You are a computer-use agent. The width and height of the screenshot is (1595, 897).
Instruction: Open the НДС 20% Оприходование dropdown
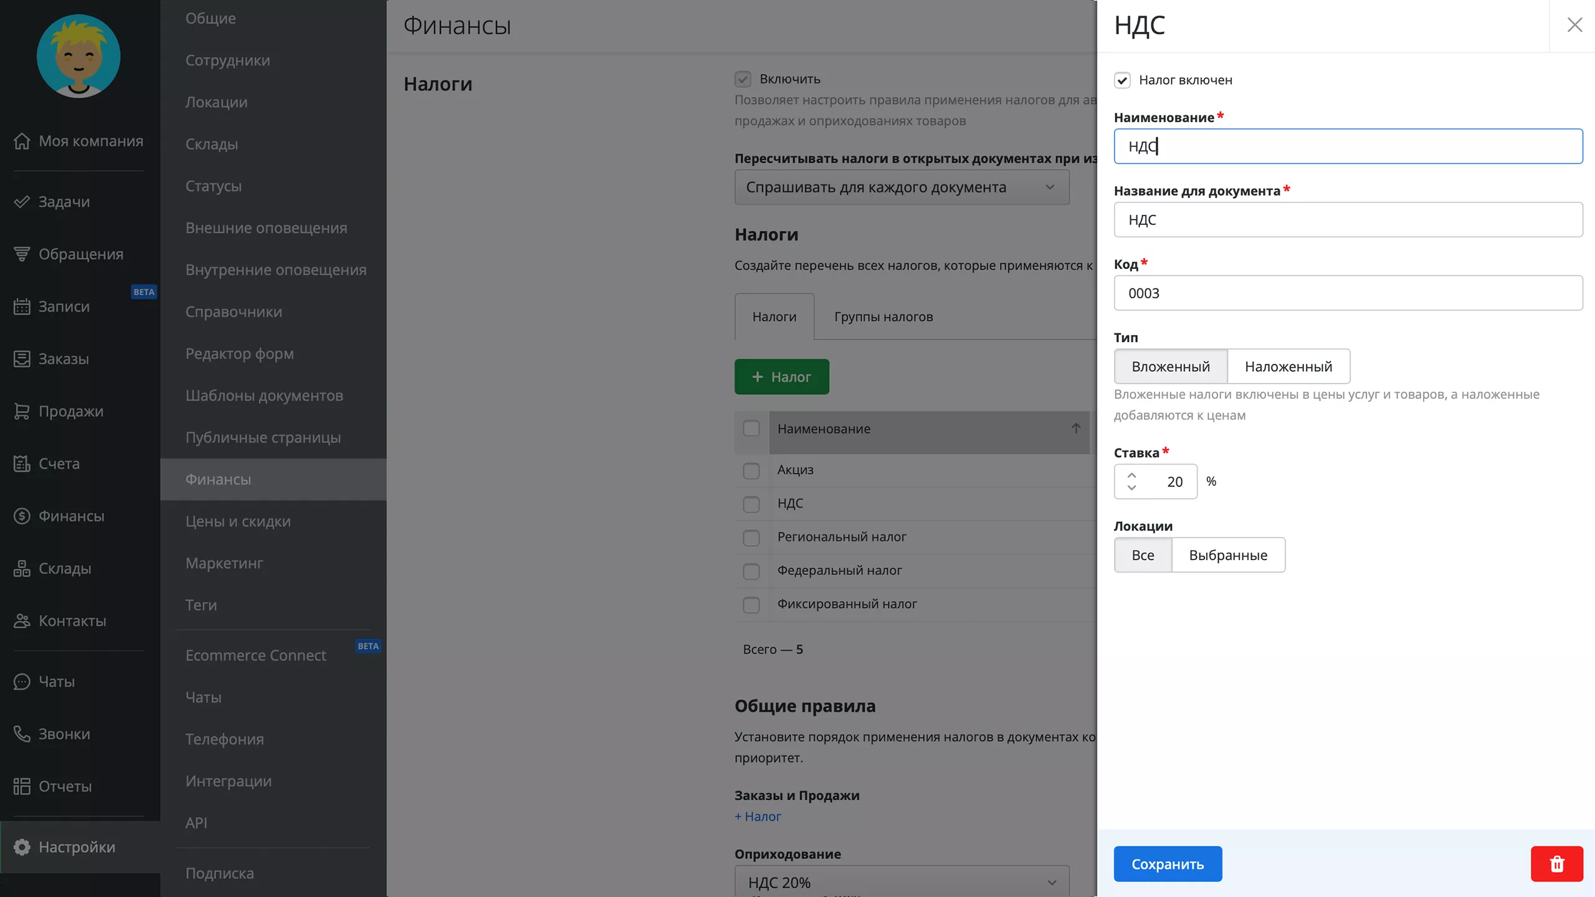pyautogui.click(x=902, y=882)
